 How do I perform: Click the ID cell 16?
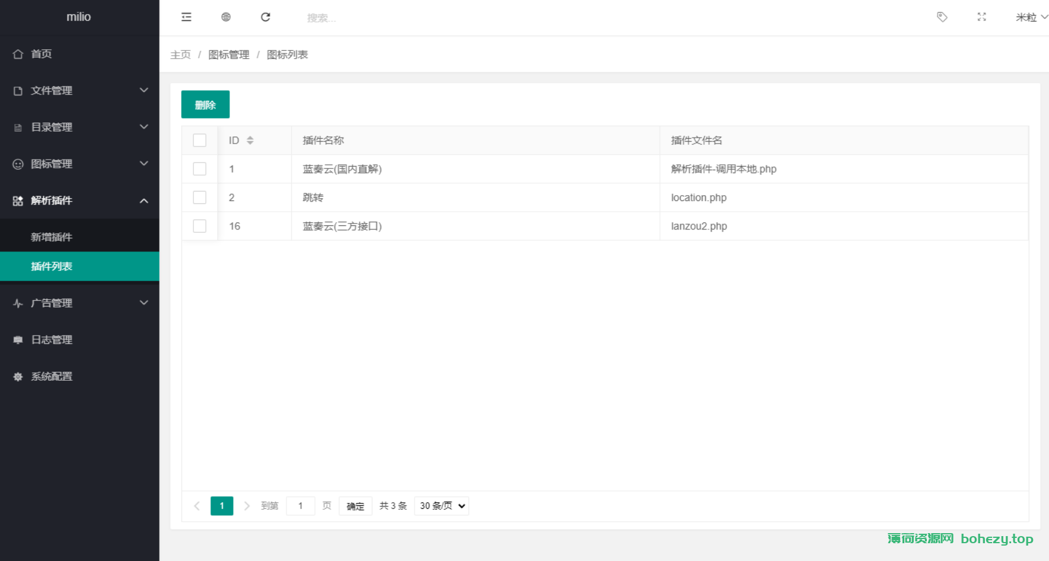[235, 226]
